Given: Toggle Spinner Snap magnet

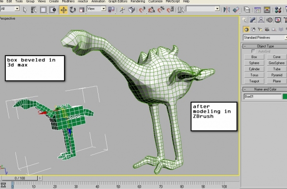Looking at the screenshot, I should pyautogui.click(x=170, y=10).
